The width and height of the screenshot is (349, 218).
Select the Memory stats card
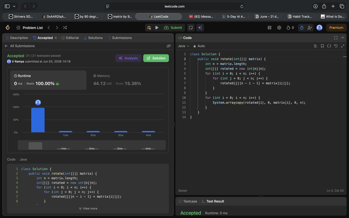128,80
